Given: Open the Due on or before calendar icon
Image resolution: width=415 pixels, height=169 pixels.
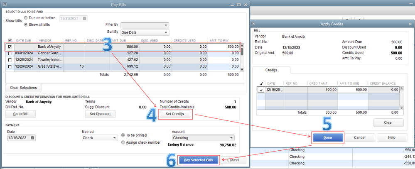Looking at the screenshot, I should point(84,19).
